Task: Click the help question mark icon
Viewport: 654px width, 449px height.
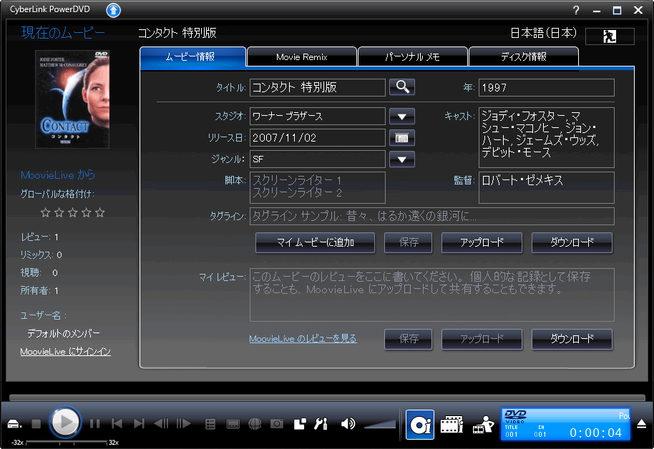Action: (x=576, y=11)
